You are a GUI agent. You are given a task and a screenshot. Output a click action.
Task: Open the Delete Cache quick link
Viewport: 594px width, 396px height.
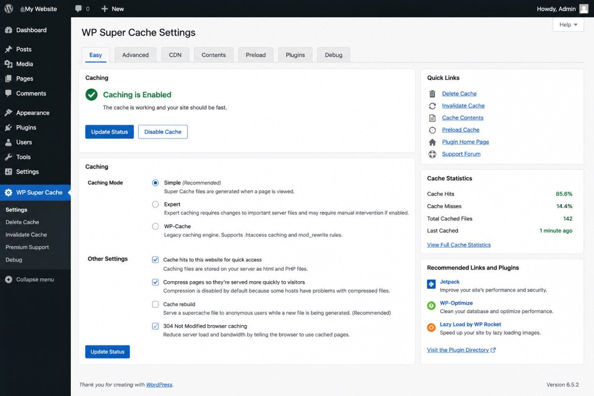tap(459, 94)
